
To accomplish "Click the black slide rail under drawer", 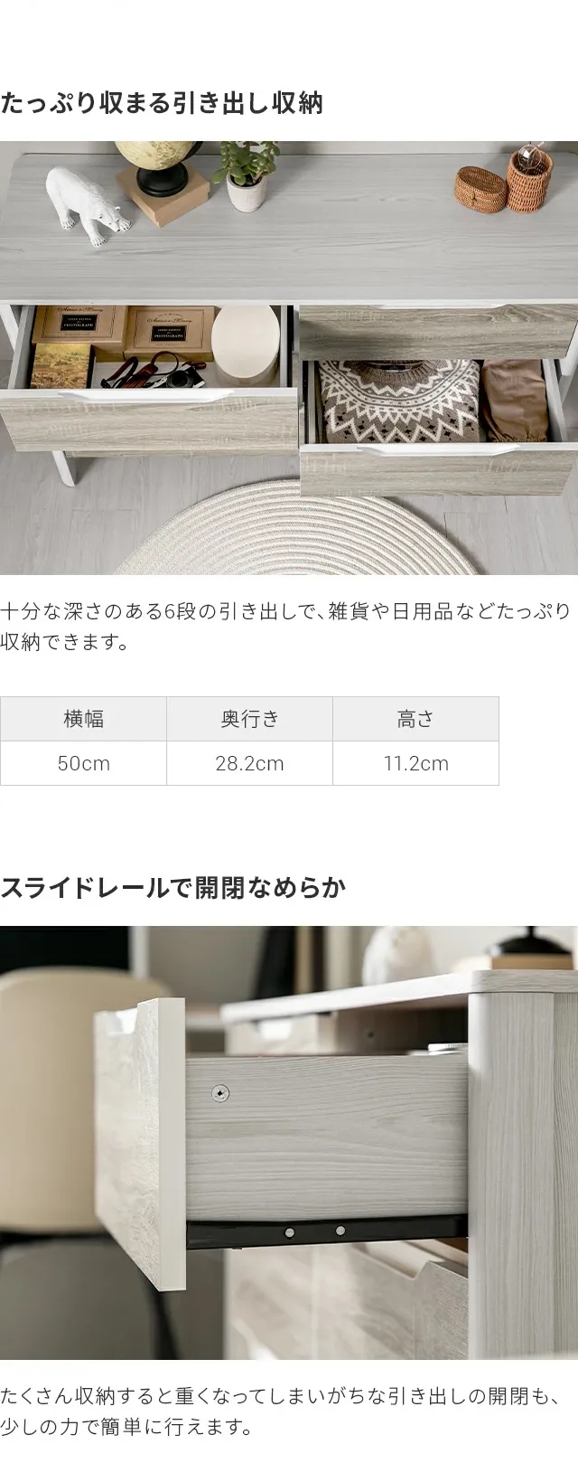I will (327, 1231).
